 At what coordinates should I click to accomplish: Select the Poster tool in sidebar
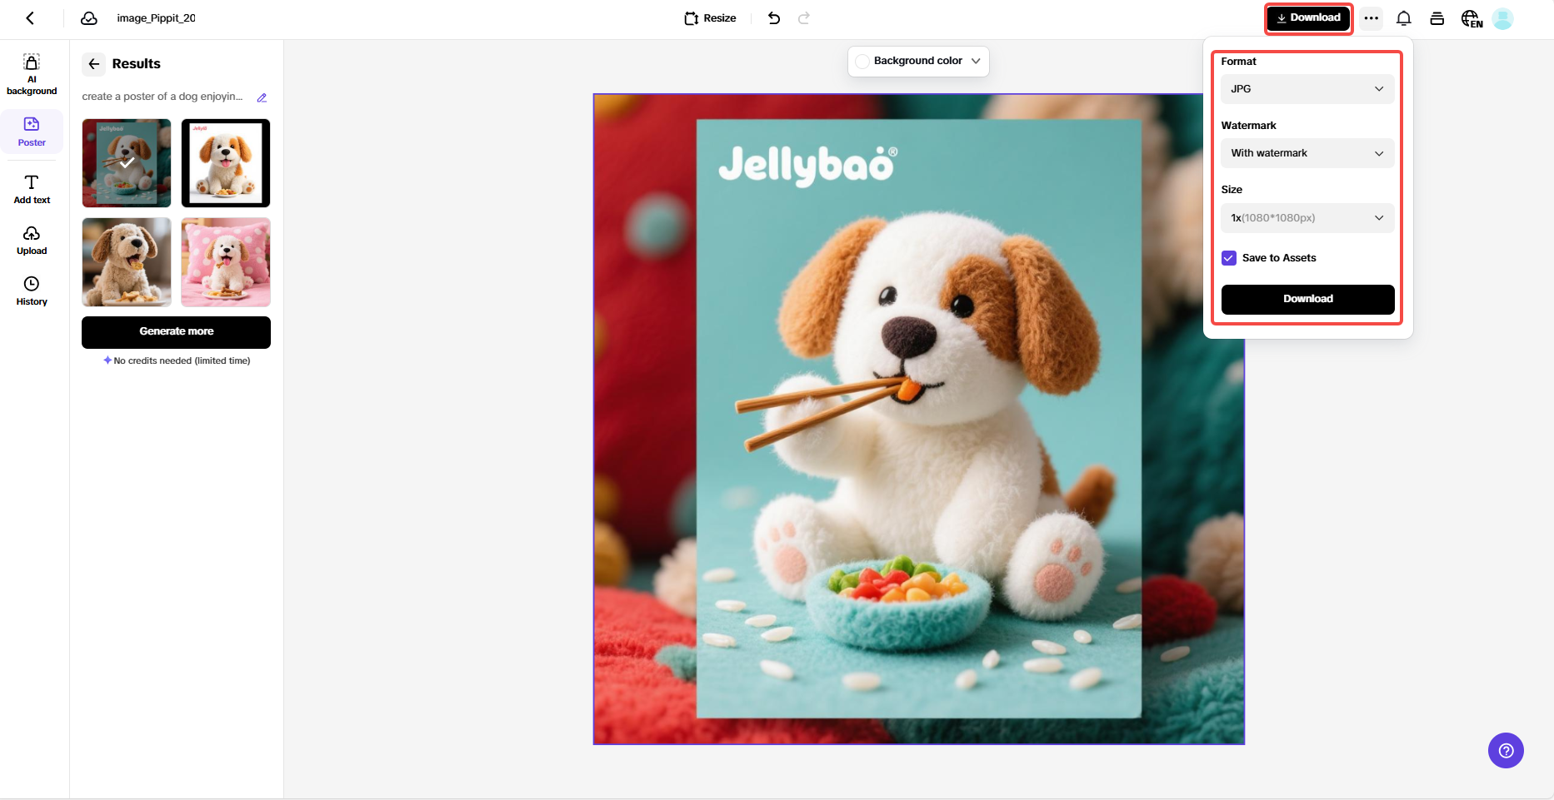(32, 132)
